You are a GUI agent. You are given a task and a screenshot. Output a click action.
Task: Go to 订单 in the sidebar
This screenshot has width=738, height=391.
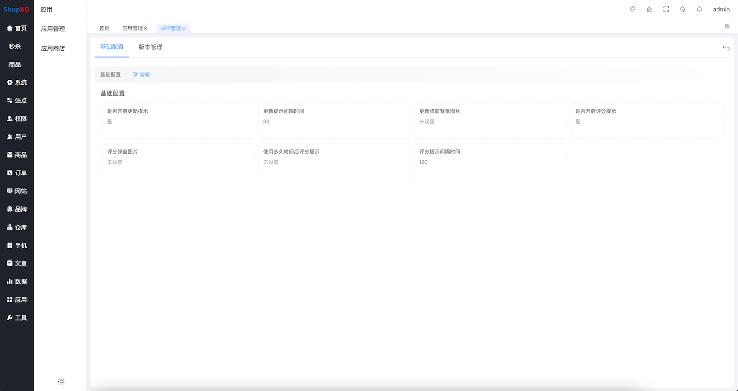point(17,173)
